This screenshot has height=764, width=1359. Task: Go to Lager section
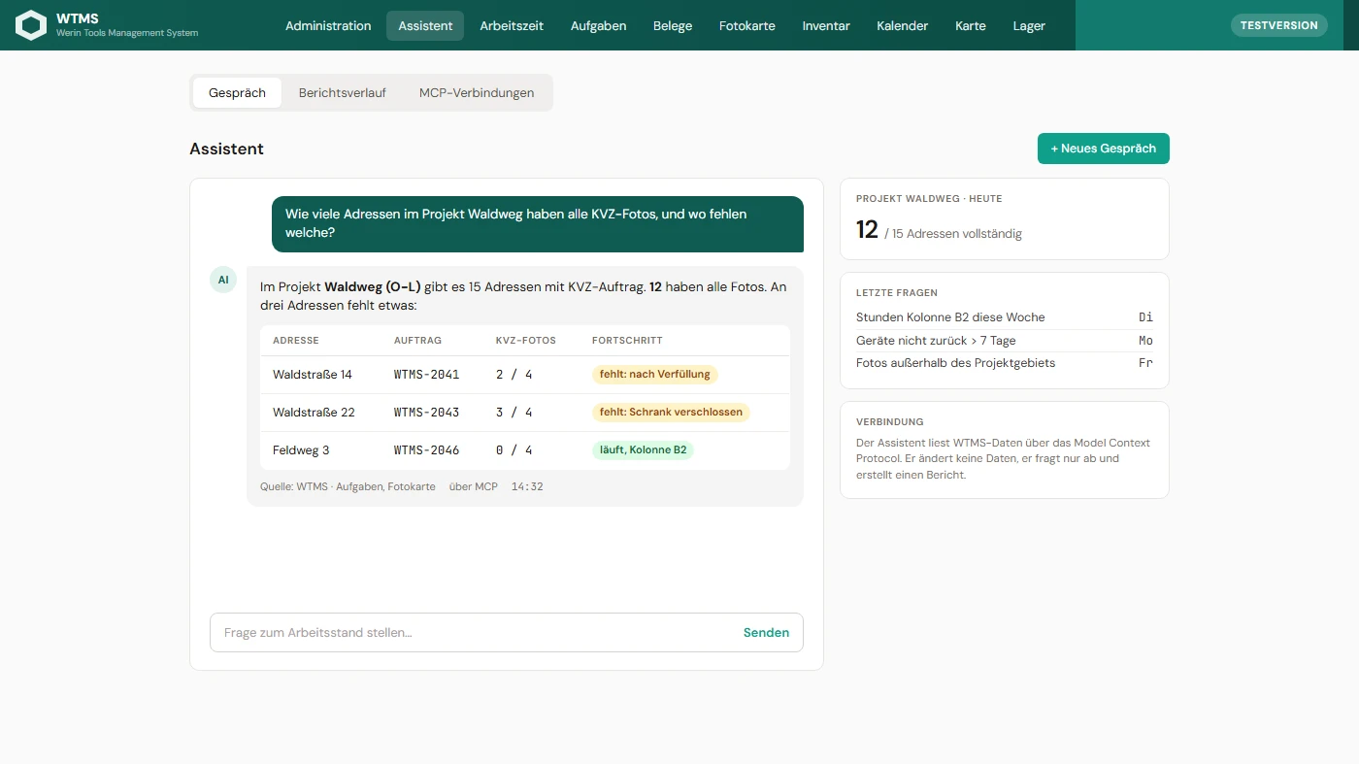[x=1029, y=26]
